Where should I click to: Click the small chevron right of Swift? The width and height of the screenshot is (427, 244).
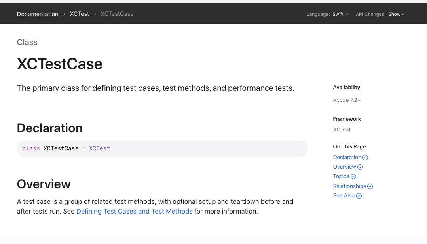tap(347, 14)
